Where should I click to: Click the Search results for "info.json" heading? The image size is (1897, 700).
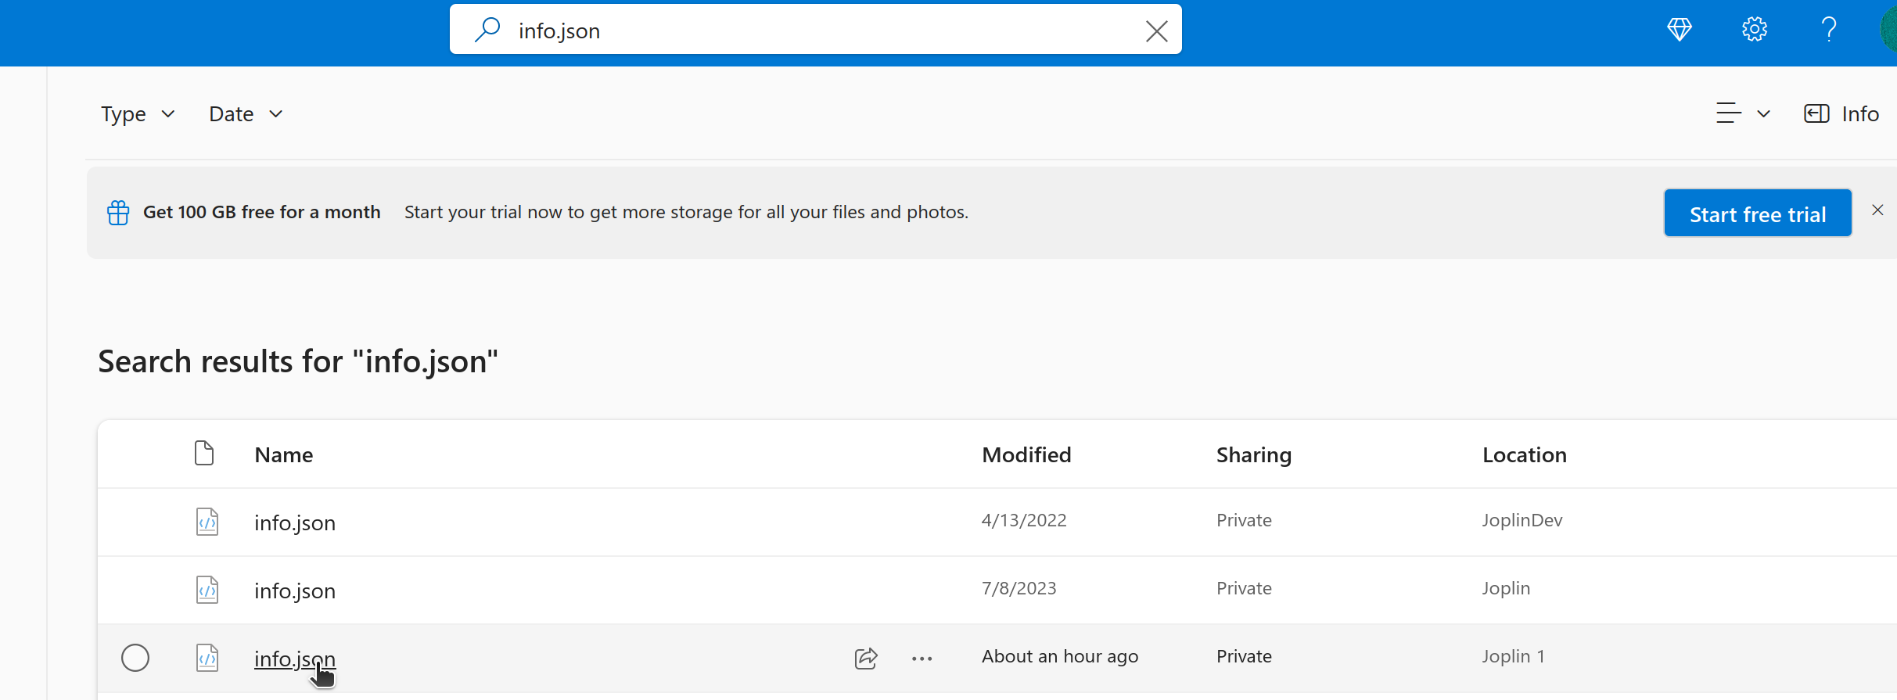pyautogui.click(x=298, y=361)
